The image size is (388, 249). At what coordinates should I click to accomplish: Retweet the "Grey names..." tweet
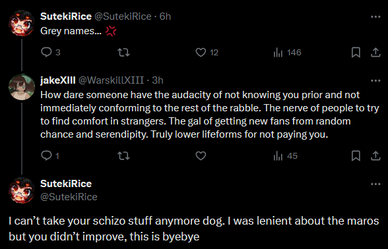click(123, 53)
